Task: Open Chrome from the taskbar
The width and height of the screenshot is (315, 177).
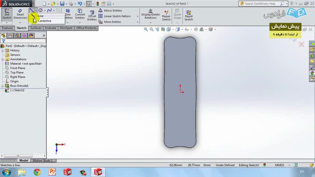Action: 37,172
